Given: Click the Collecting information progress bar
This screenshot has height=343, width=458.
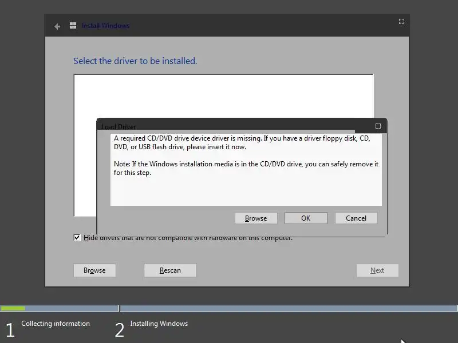Looking at the screenshot, I should click(60, 308).
